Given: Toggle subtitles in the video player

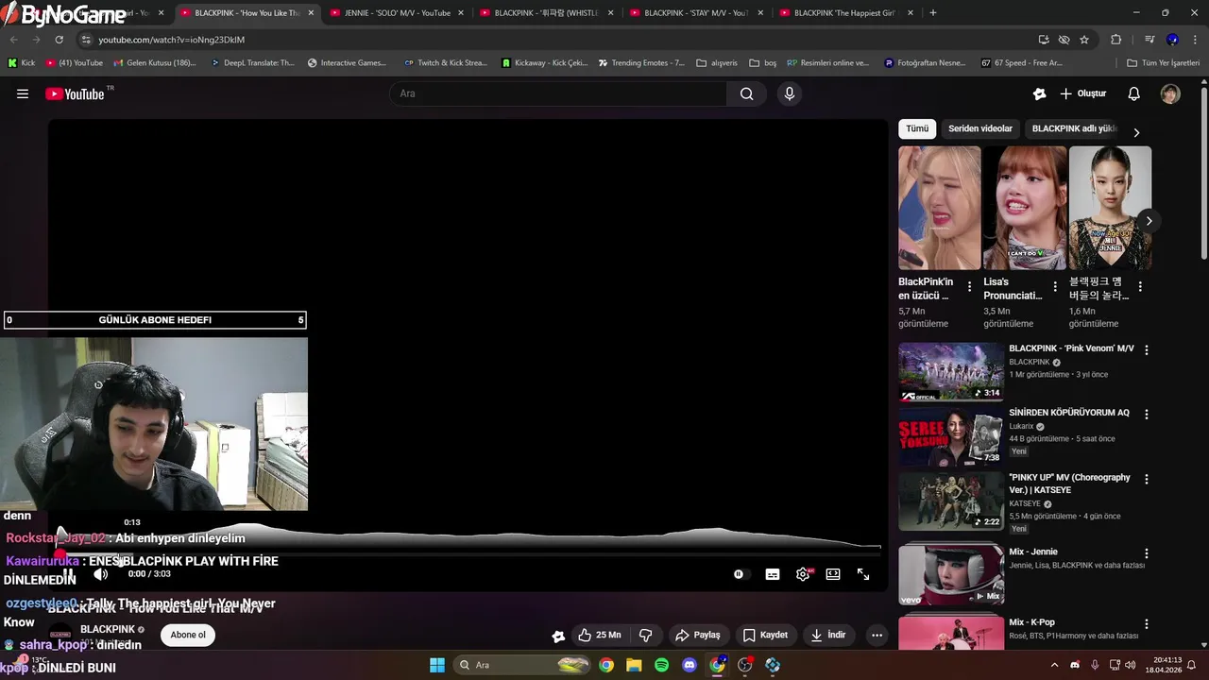Looking at the screenshot, I should (x=773, y=574).
